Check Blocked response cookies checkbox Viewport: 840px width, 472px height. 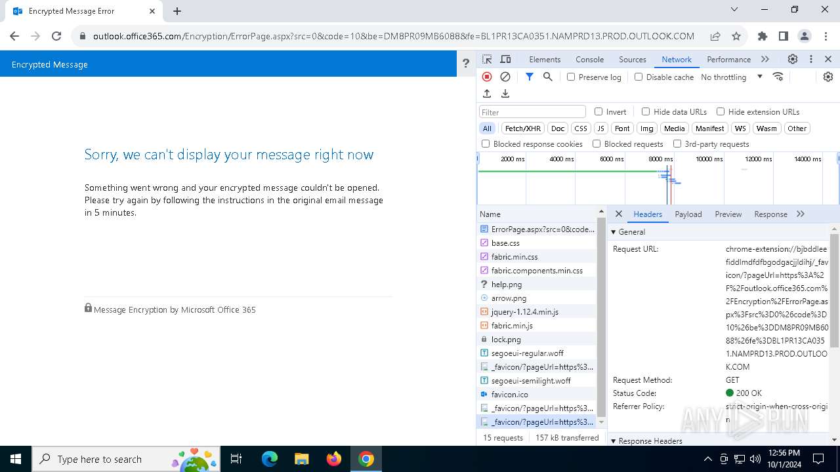click(486, 144)
